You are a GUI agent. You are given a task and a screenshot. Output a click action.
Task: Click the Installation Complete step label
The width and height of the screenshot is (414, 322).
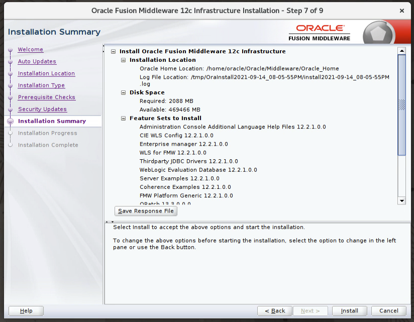pos(48,145)
